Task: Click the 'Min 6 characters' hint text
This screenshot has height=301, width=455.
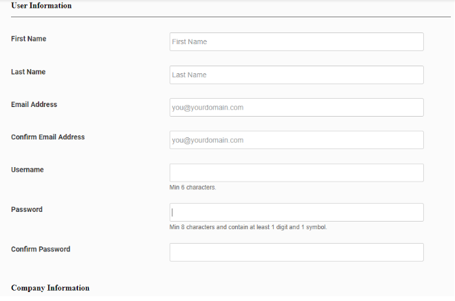Action: coord(193,187)
